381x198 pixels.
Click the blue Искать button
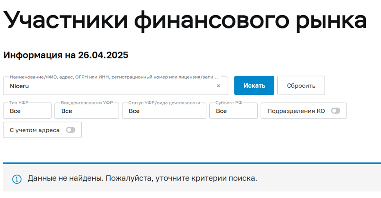[254, 85]
